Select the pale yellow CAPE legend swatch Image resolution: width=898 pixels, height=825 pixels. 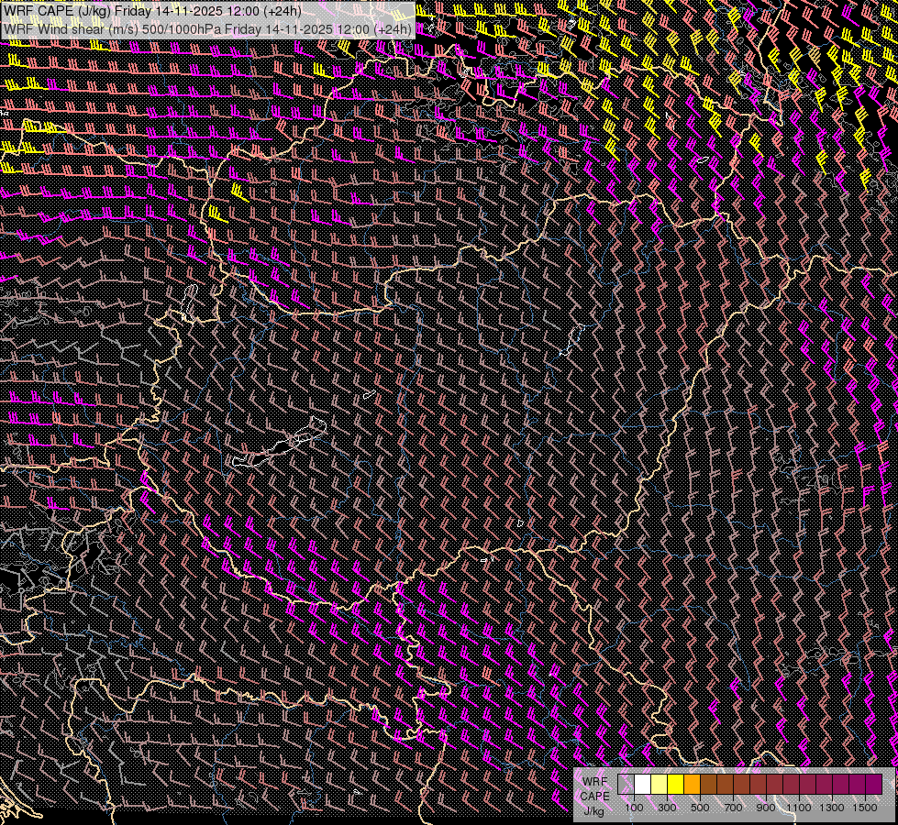point(660,784)
